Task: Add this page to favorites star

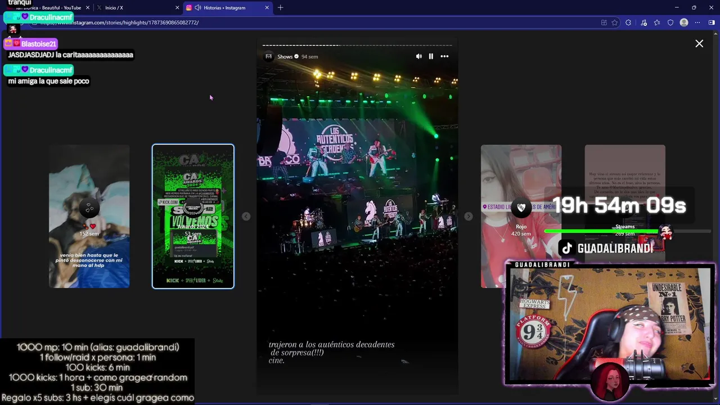Action: click(x=614, y=22)
